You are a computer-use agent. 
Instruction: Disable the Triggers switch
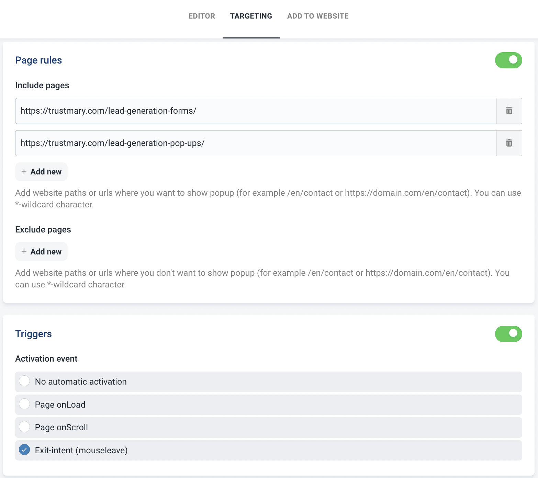508,334
